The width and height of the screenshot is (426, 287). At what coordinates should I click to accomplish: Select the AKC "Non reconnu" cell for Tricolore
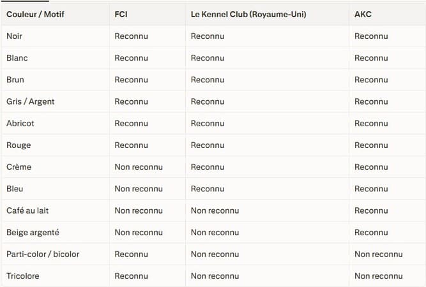[379, 276]
